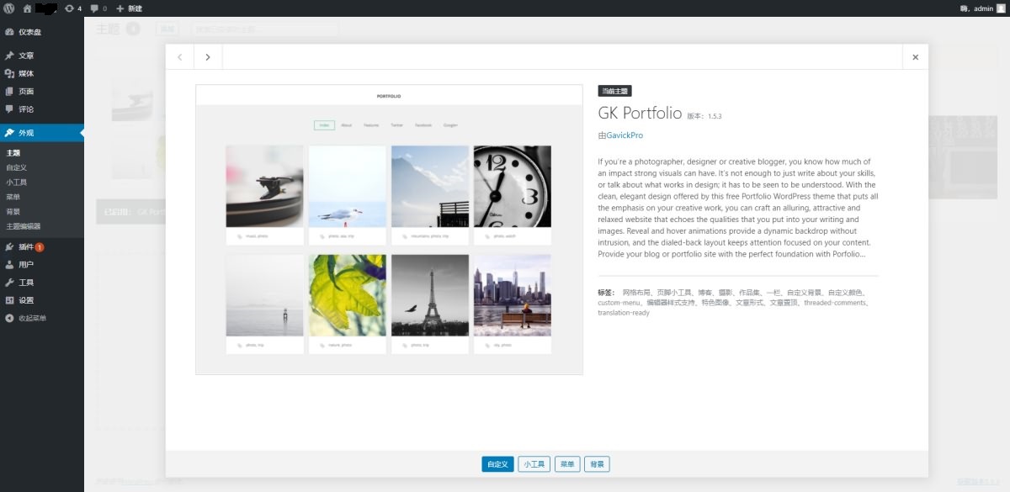
Task: Click the 标签: label in theme details
Action: click(x=607, y=292)
